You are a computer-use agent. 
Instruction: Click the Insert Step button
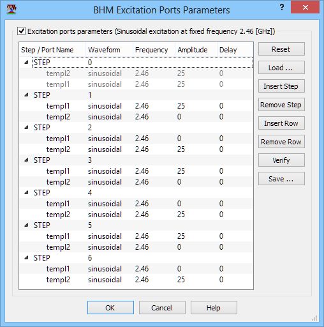coord(281,86)
